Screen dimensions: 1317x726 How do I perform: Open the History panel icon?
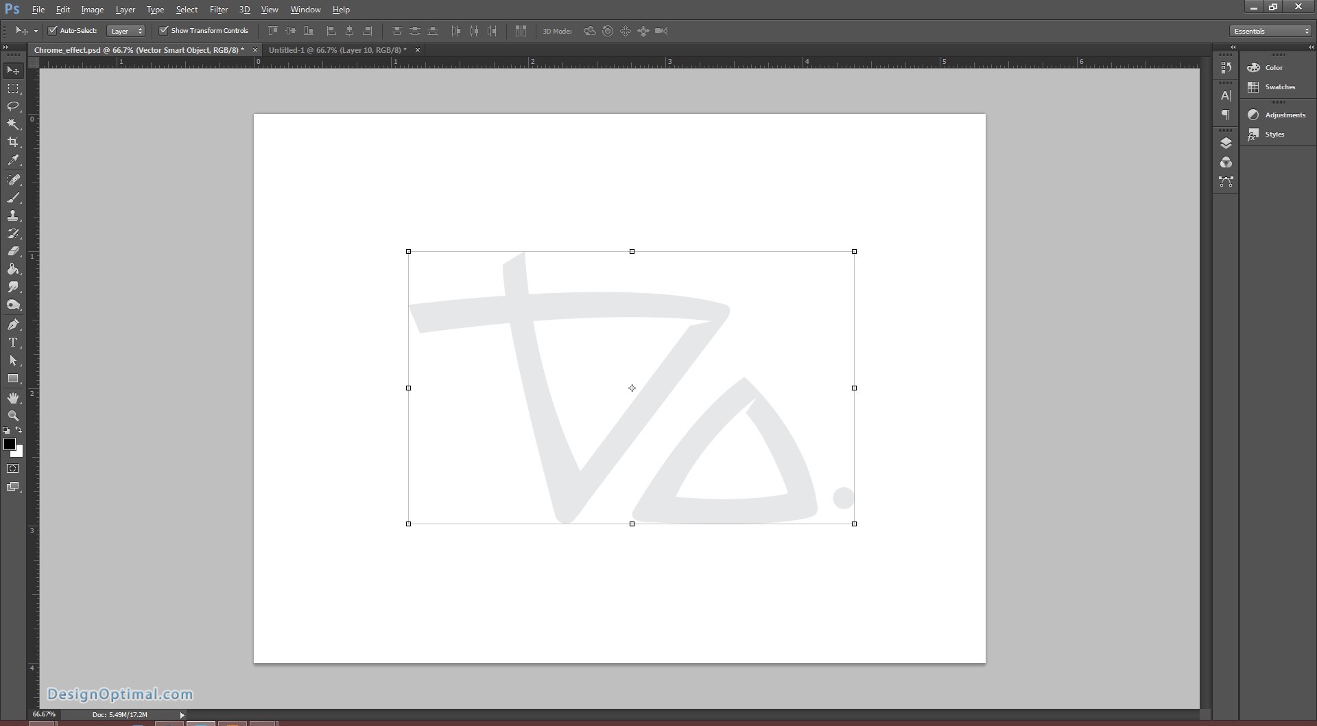(1226, 67)
